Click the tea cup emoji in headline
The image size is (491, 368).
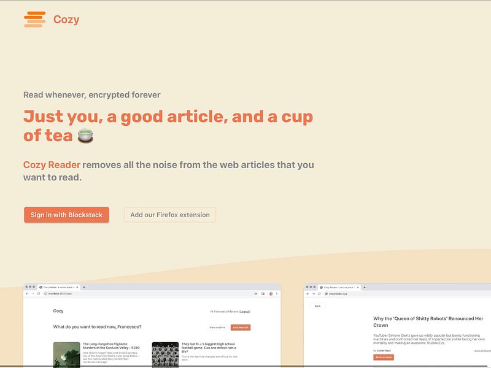[85, 136]
